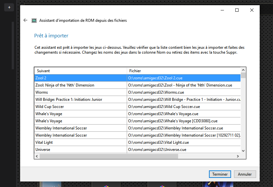The image size is (273, 187).
Task: Click the Wild Cup Soccer.cue file path
Action: 184,106
